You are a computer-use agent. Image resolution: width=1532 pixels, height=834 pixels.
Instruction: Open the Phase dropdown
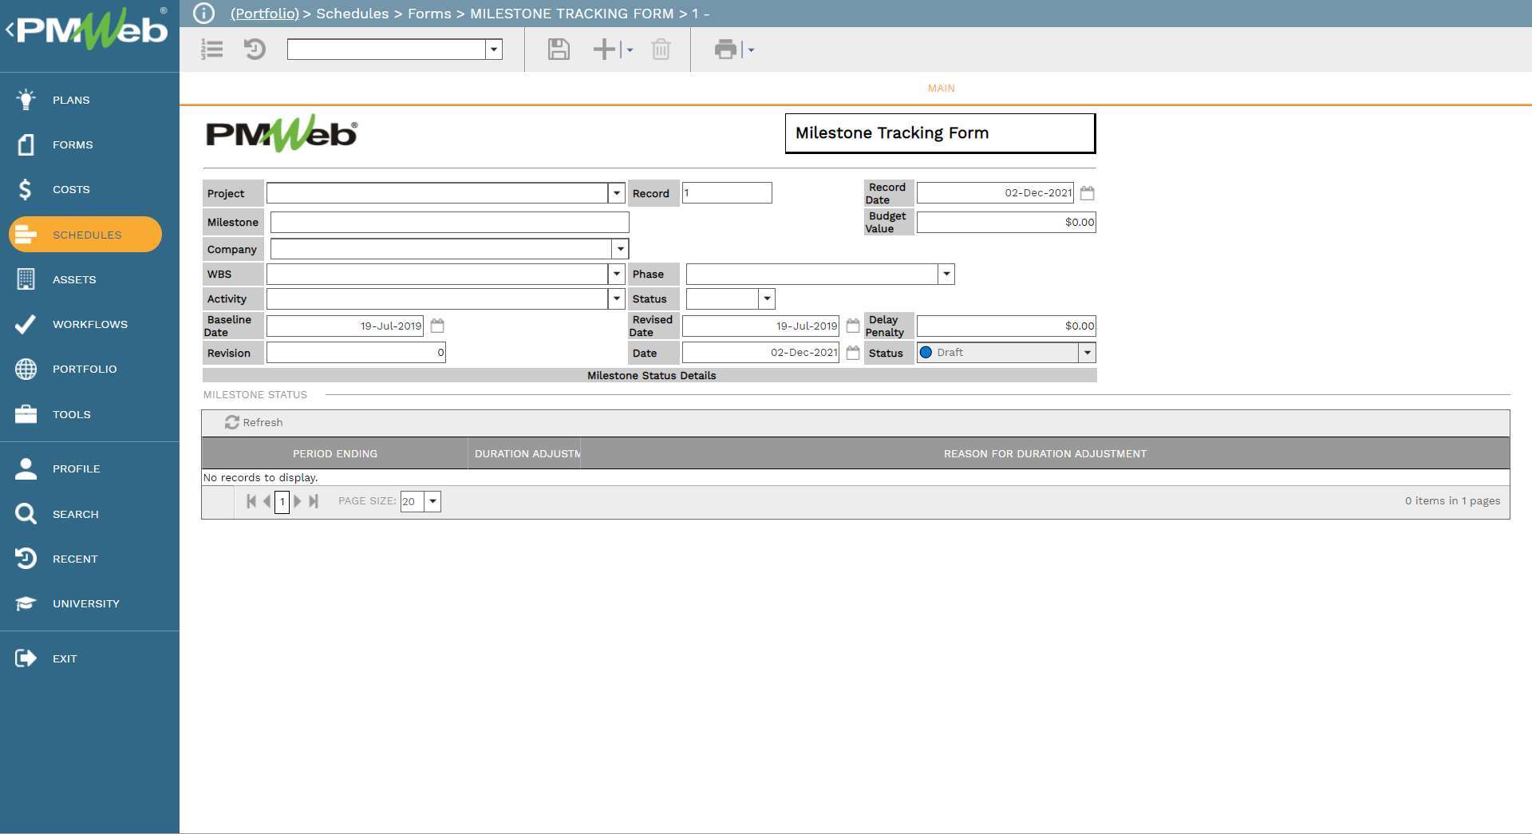point(945,274)
